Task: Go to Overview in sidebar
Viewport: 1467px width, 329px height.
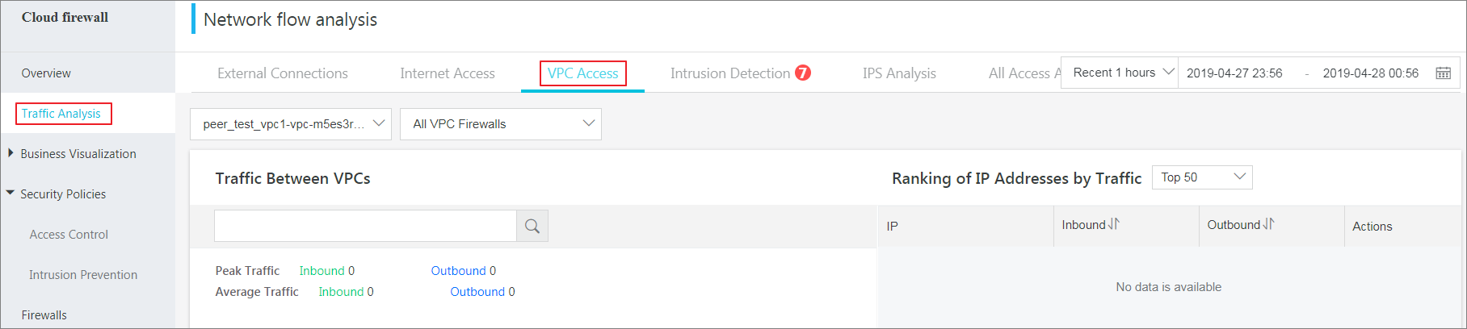Action: pyautogui.click(x=46, y=73)
